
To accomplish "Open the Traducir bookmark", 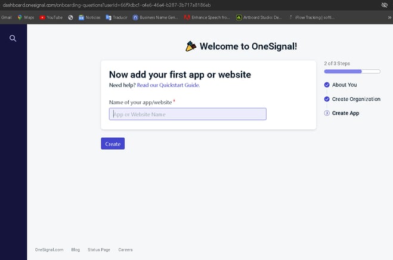I will pyautogui.click(x=116, y=17).
